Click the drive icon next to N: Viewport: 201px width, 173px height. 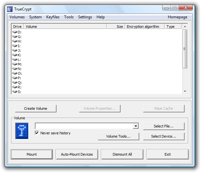click(15, 69)
